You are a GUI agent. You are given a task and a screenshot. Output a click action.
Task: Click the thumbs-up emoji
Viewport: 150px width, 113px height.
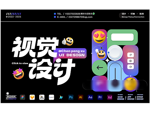[x=68, y=41]
